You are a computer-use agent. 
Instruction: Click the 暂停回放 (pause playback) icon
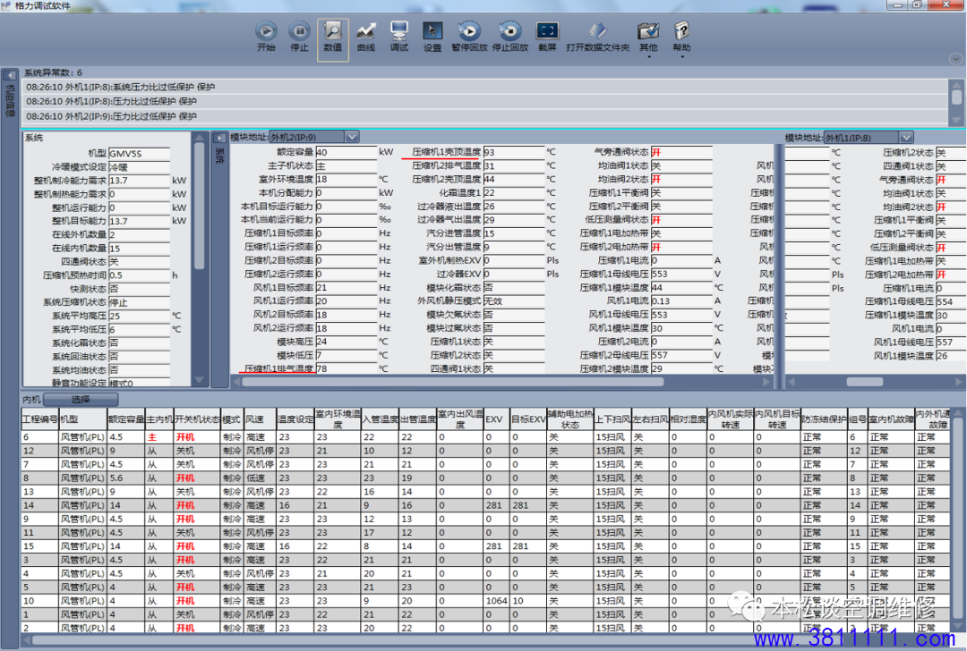tap(469, 31)
